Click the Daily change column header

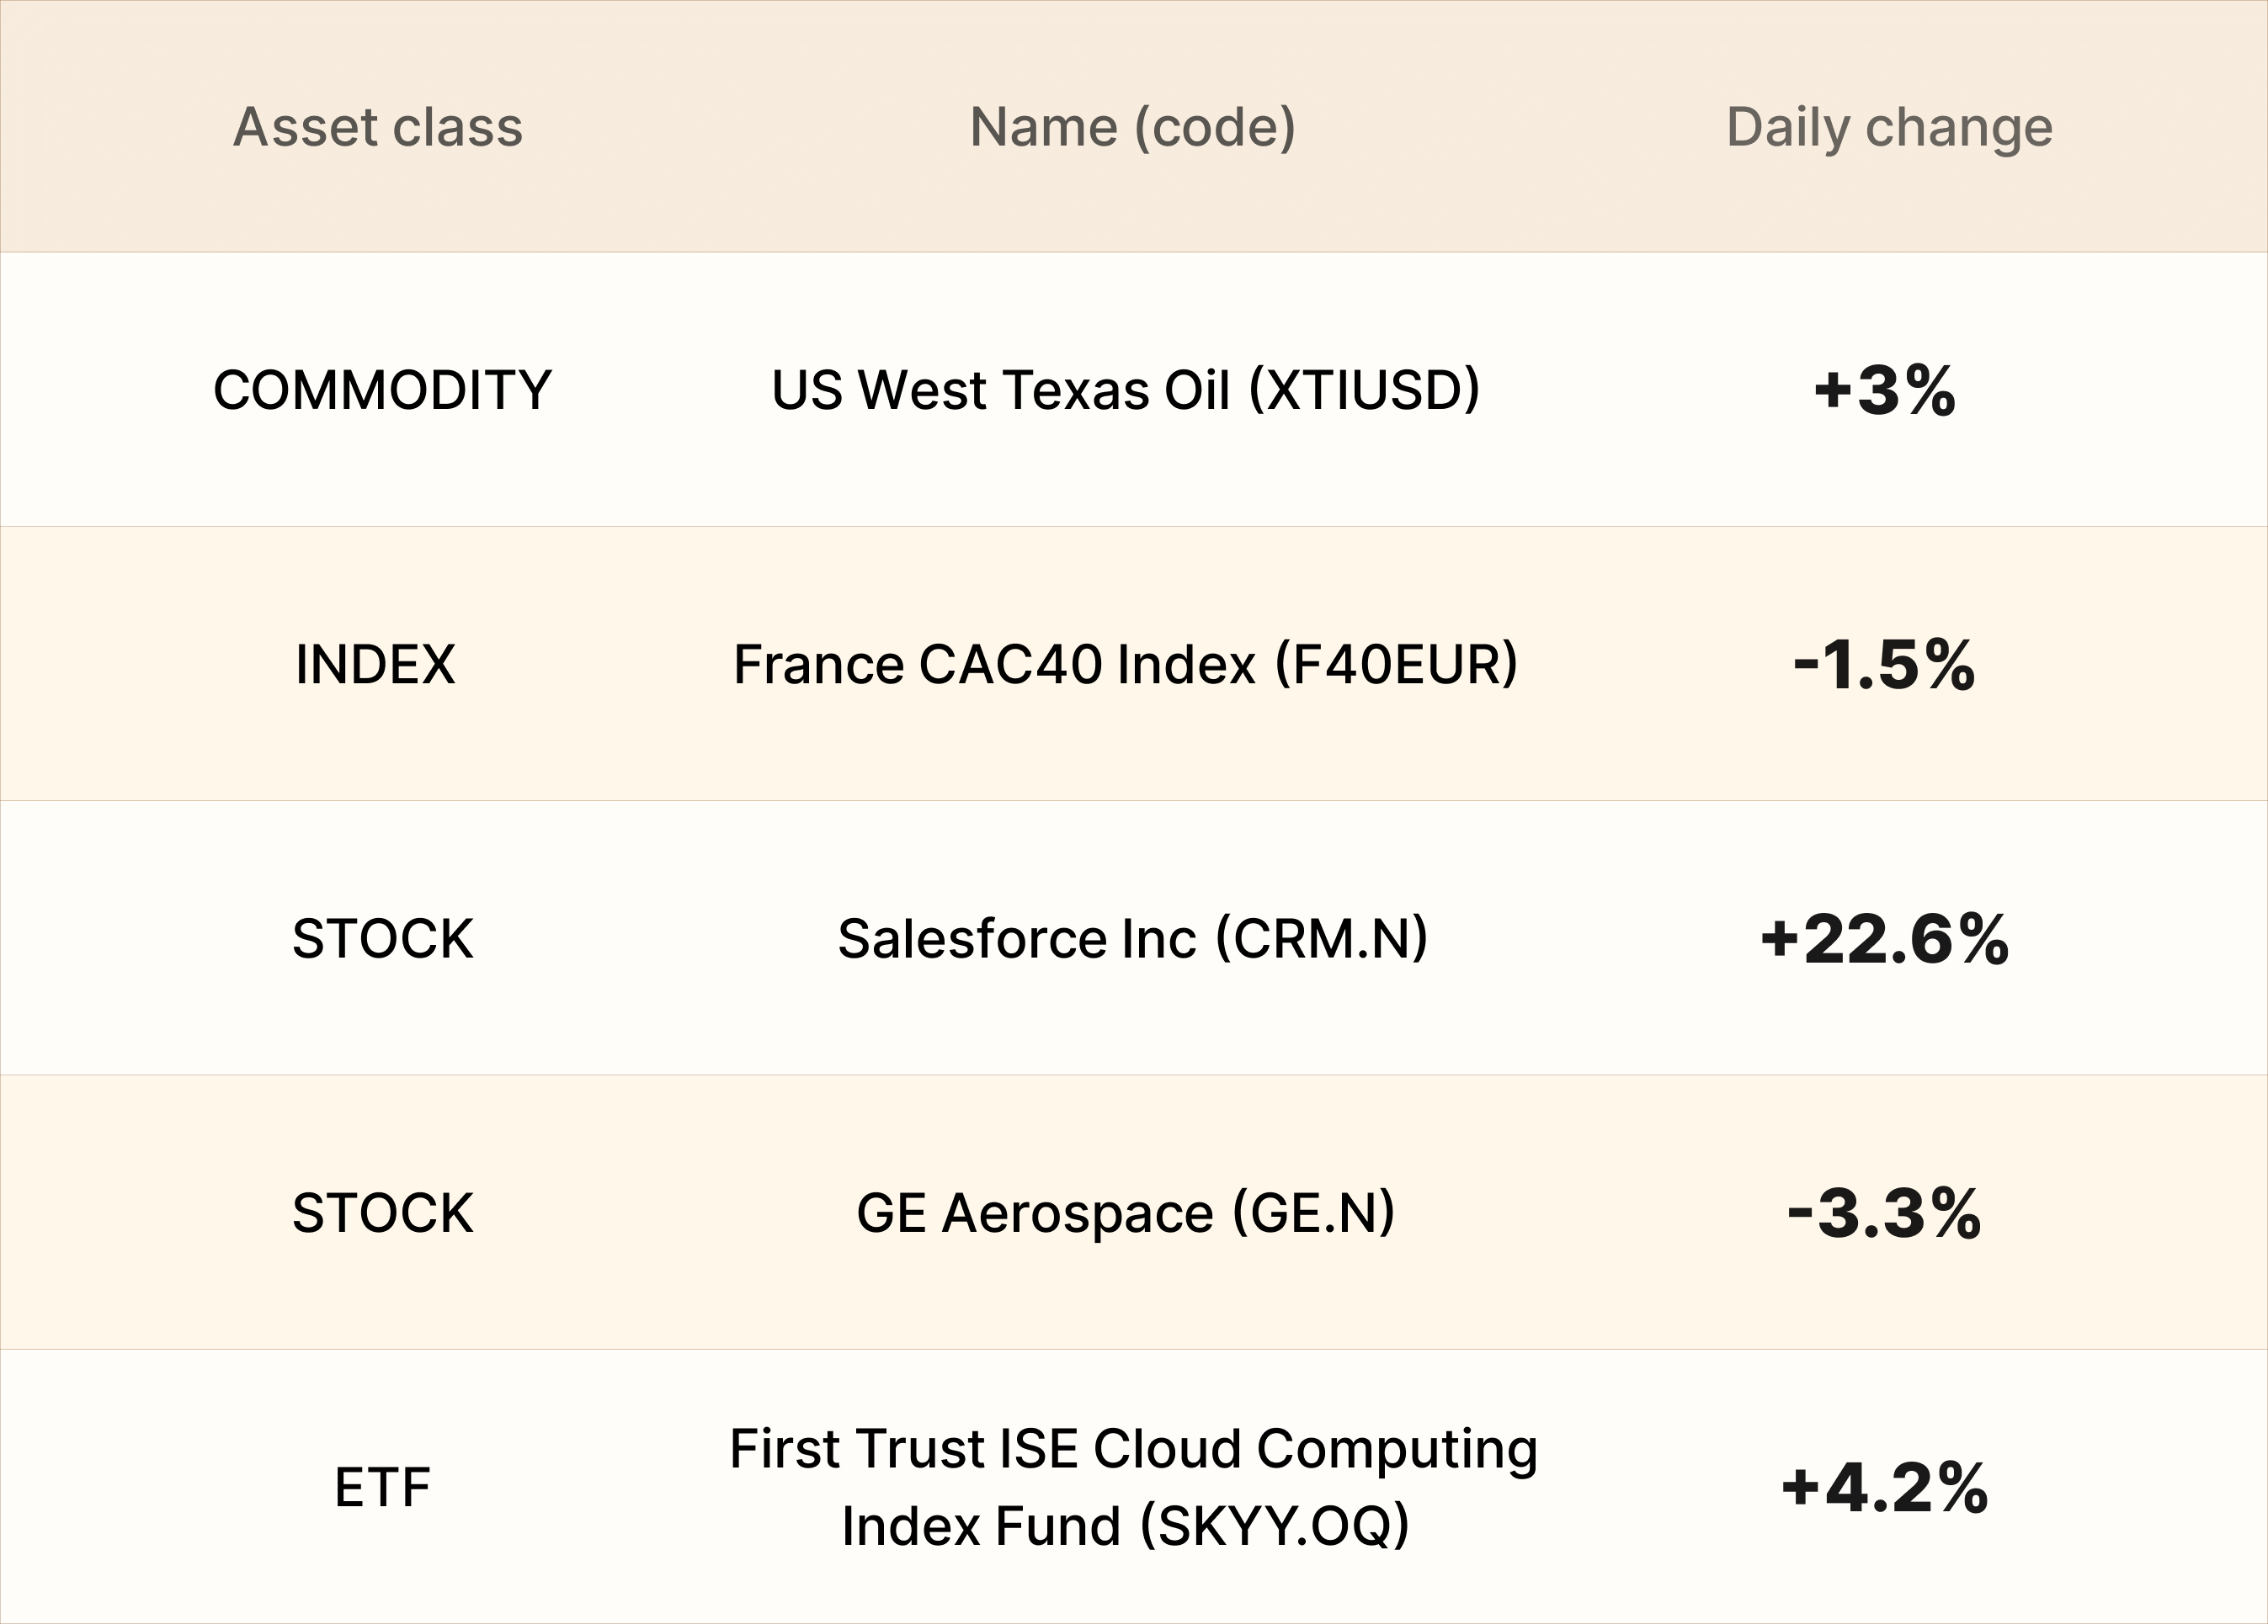pyautogui.click(x=1889, y=128)
